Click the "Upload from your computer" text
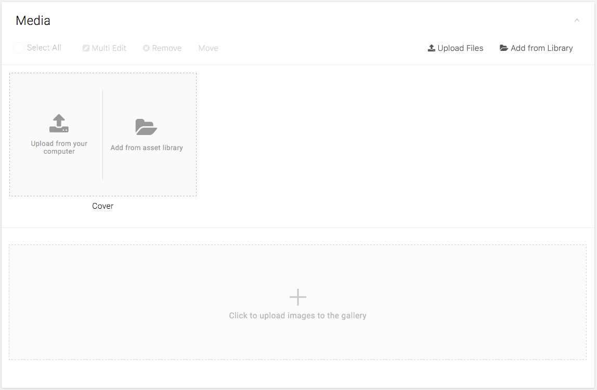 click(59, 147)
